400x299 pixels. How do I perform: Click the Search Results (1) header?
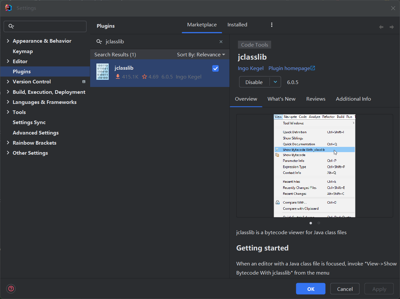(115, 55)
